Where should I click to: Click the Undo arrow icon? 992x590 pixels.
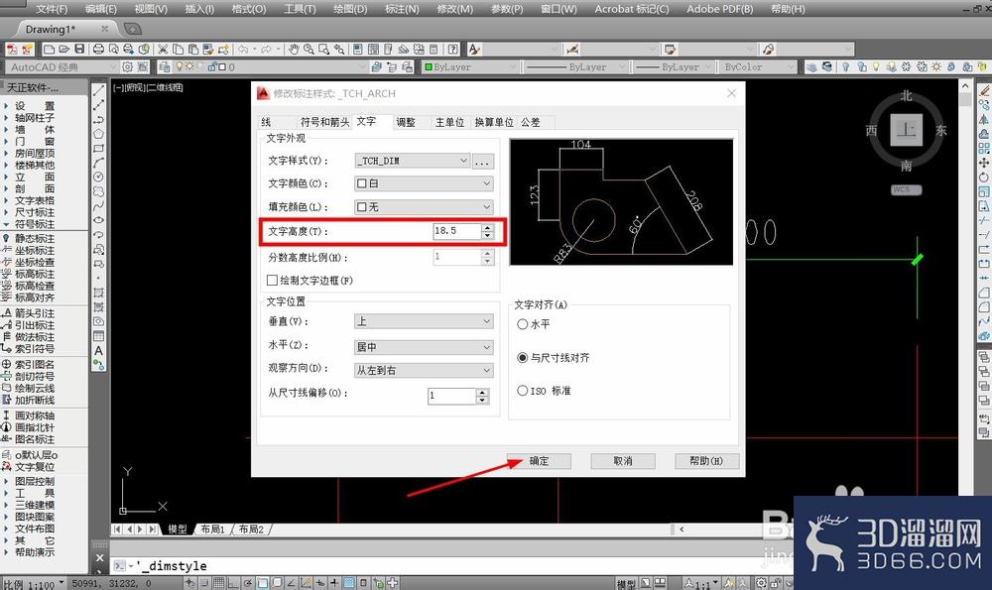pyautogui.click(x=243, y=49)
